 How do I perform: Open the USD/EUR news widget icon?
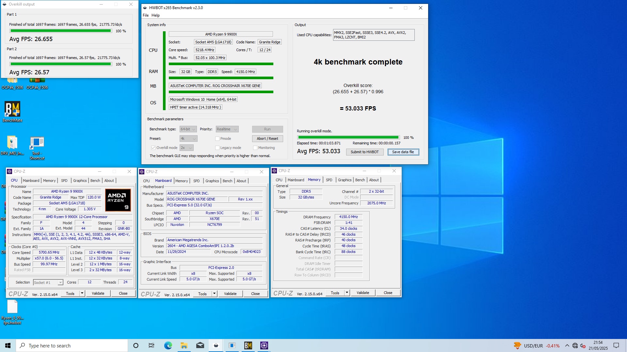(517, 345)
